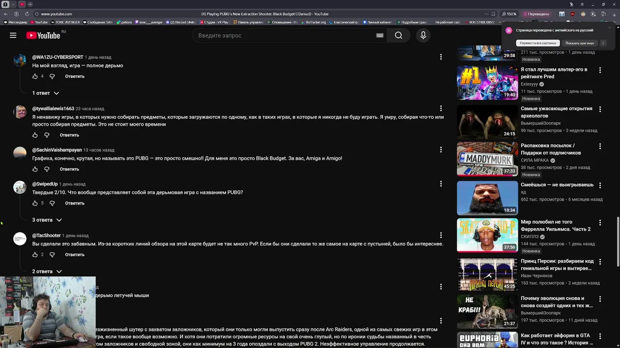This screenshot has width=620, height=348.
Task: Open @WA1ZU-CYBERSPORT channel link
Action: pyautogui.click(x=58, y=57)
